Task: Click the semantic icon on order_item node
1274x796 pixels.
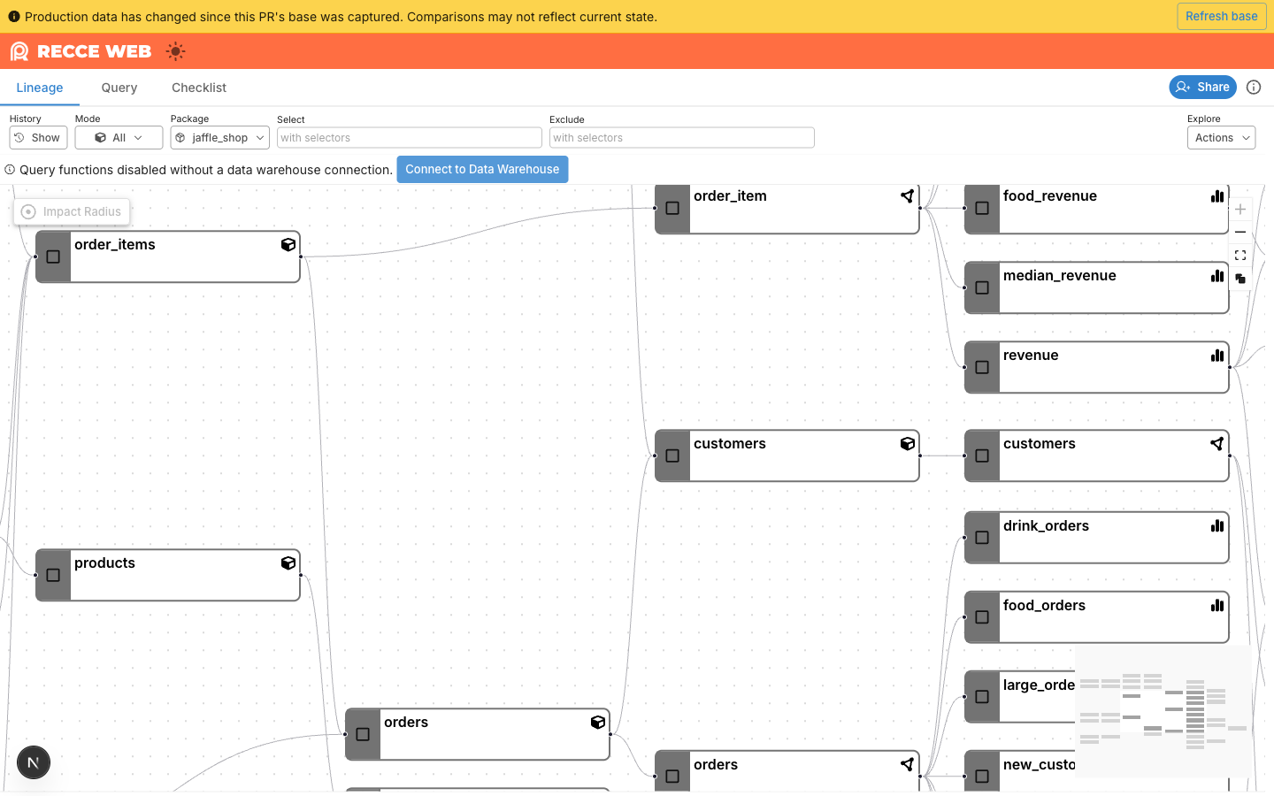Action: (x=908, y=196)
